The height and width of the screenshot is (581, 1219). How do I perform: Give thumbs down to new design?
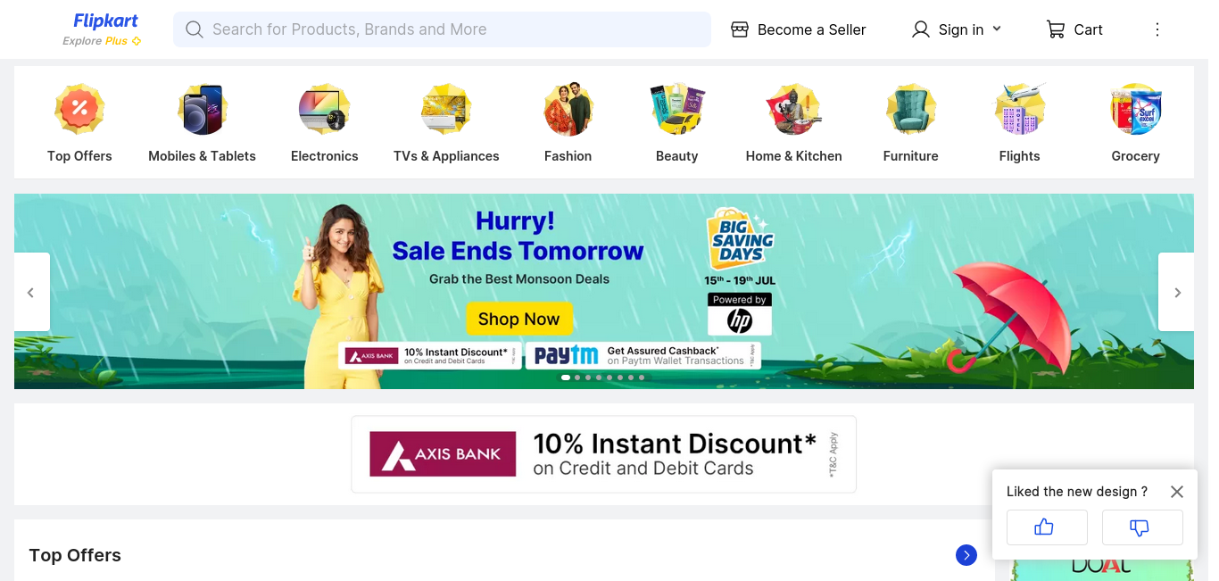pyautogui.click(x=1142, y=527)
